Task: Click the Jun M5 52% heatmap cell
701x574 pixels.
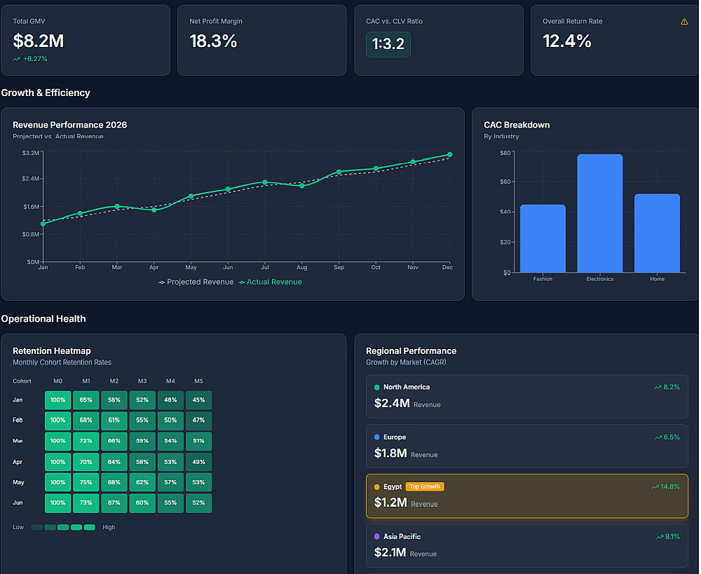Action: (198, 503)
